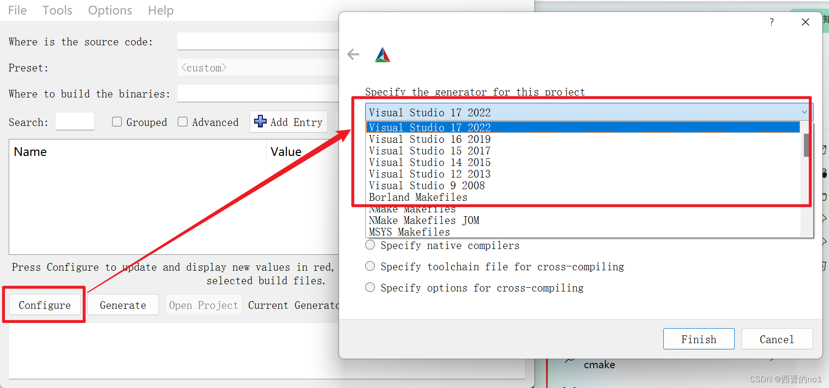Select Borland Makefiles in the list
829x388 pixels.
[x=583, y=197]
